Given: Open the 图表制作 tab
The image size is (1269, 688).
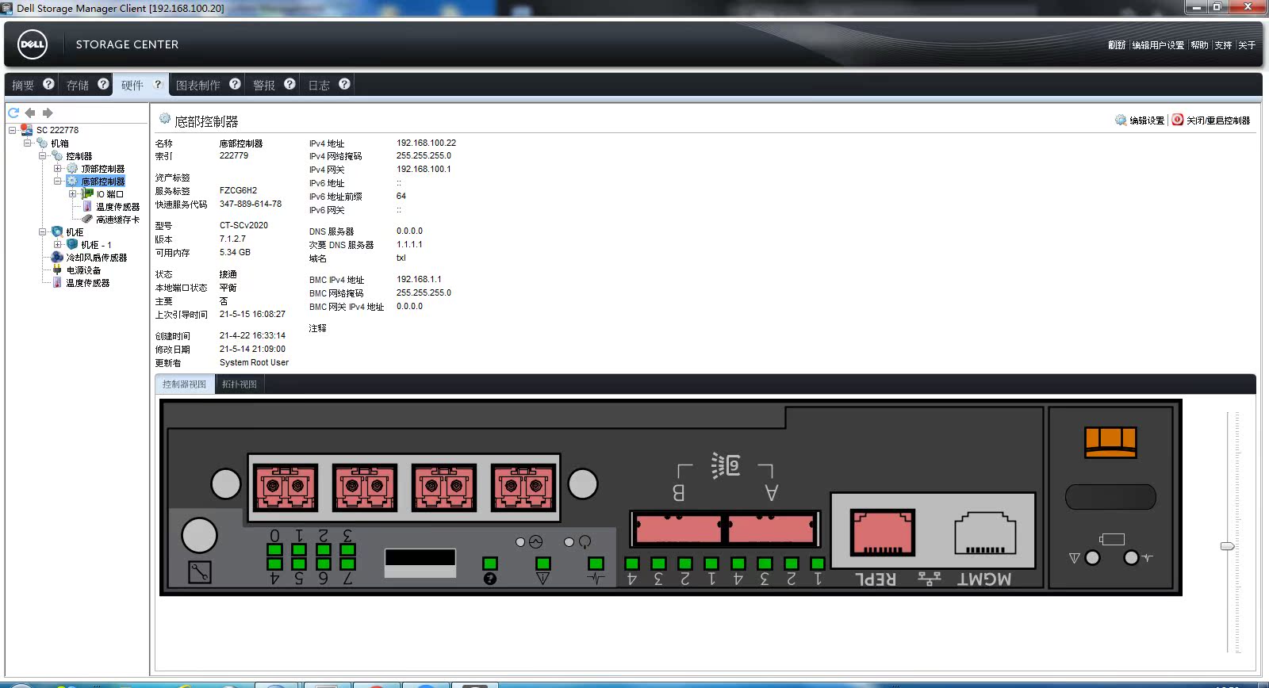Looking at the screenshot, I should tap(198, 85).
